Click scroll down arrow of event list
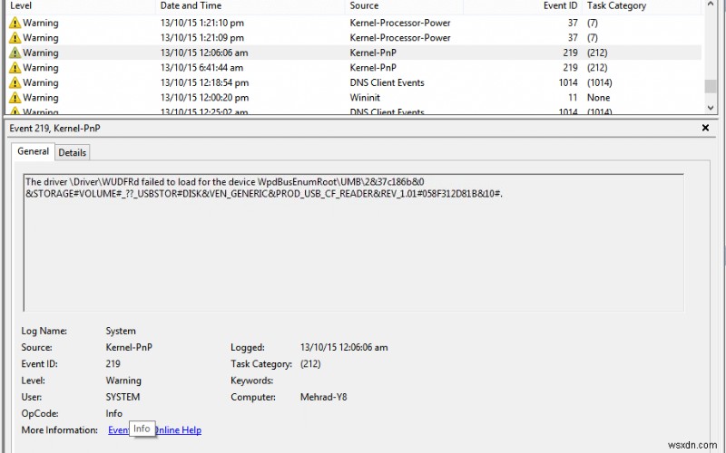The width and height of the screenshot is (726, 453). click(x=711, y=107)
